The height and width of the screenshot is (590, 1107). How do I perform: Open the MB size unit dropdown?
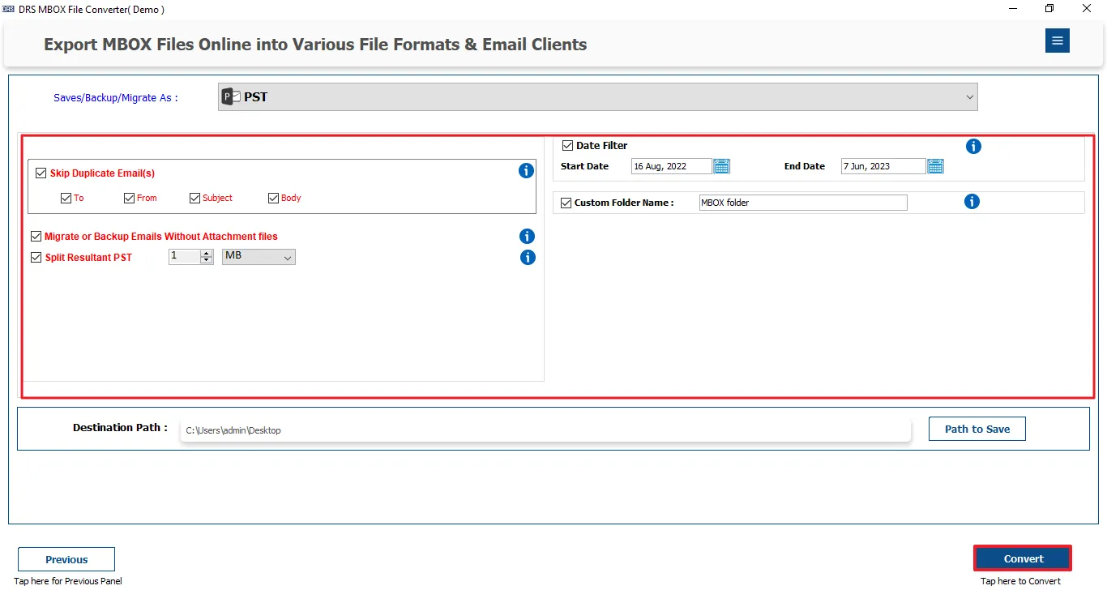tap(259, 257)
